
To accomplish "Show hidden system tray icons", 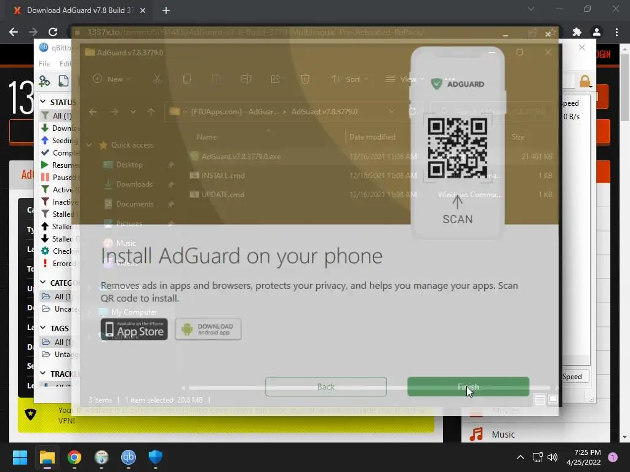I will (x=520, y=457).
